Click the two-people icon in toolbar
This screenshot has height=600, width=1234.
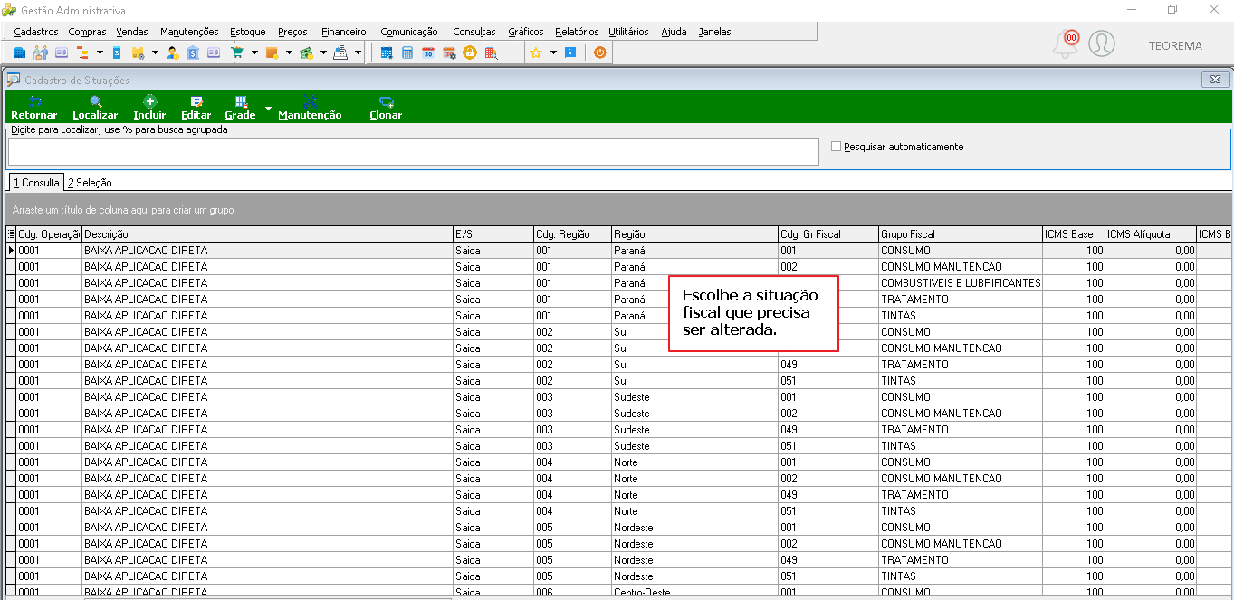40,52
